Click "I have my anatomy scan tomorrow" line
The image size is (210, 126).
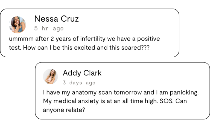coord(92,93)
